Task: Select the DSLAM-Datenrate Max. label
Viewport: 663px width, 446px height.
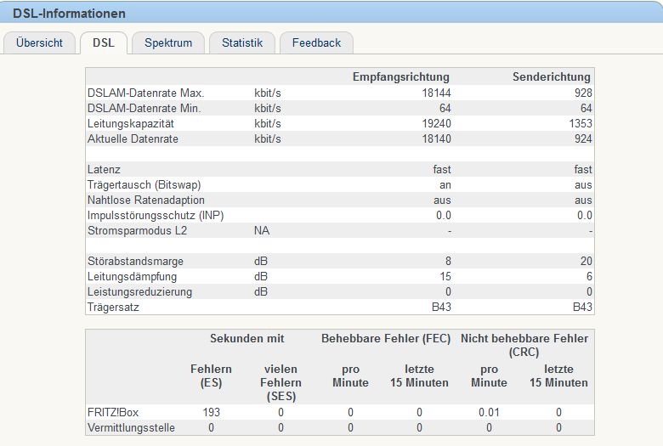Action: point(146,93)
